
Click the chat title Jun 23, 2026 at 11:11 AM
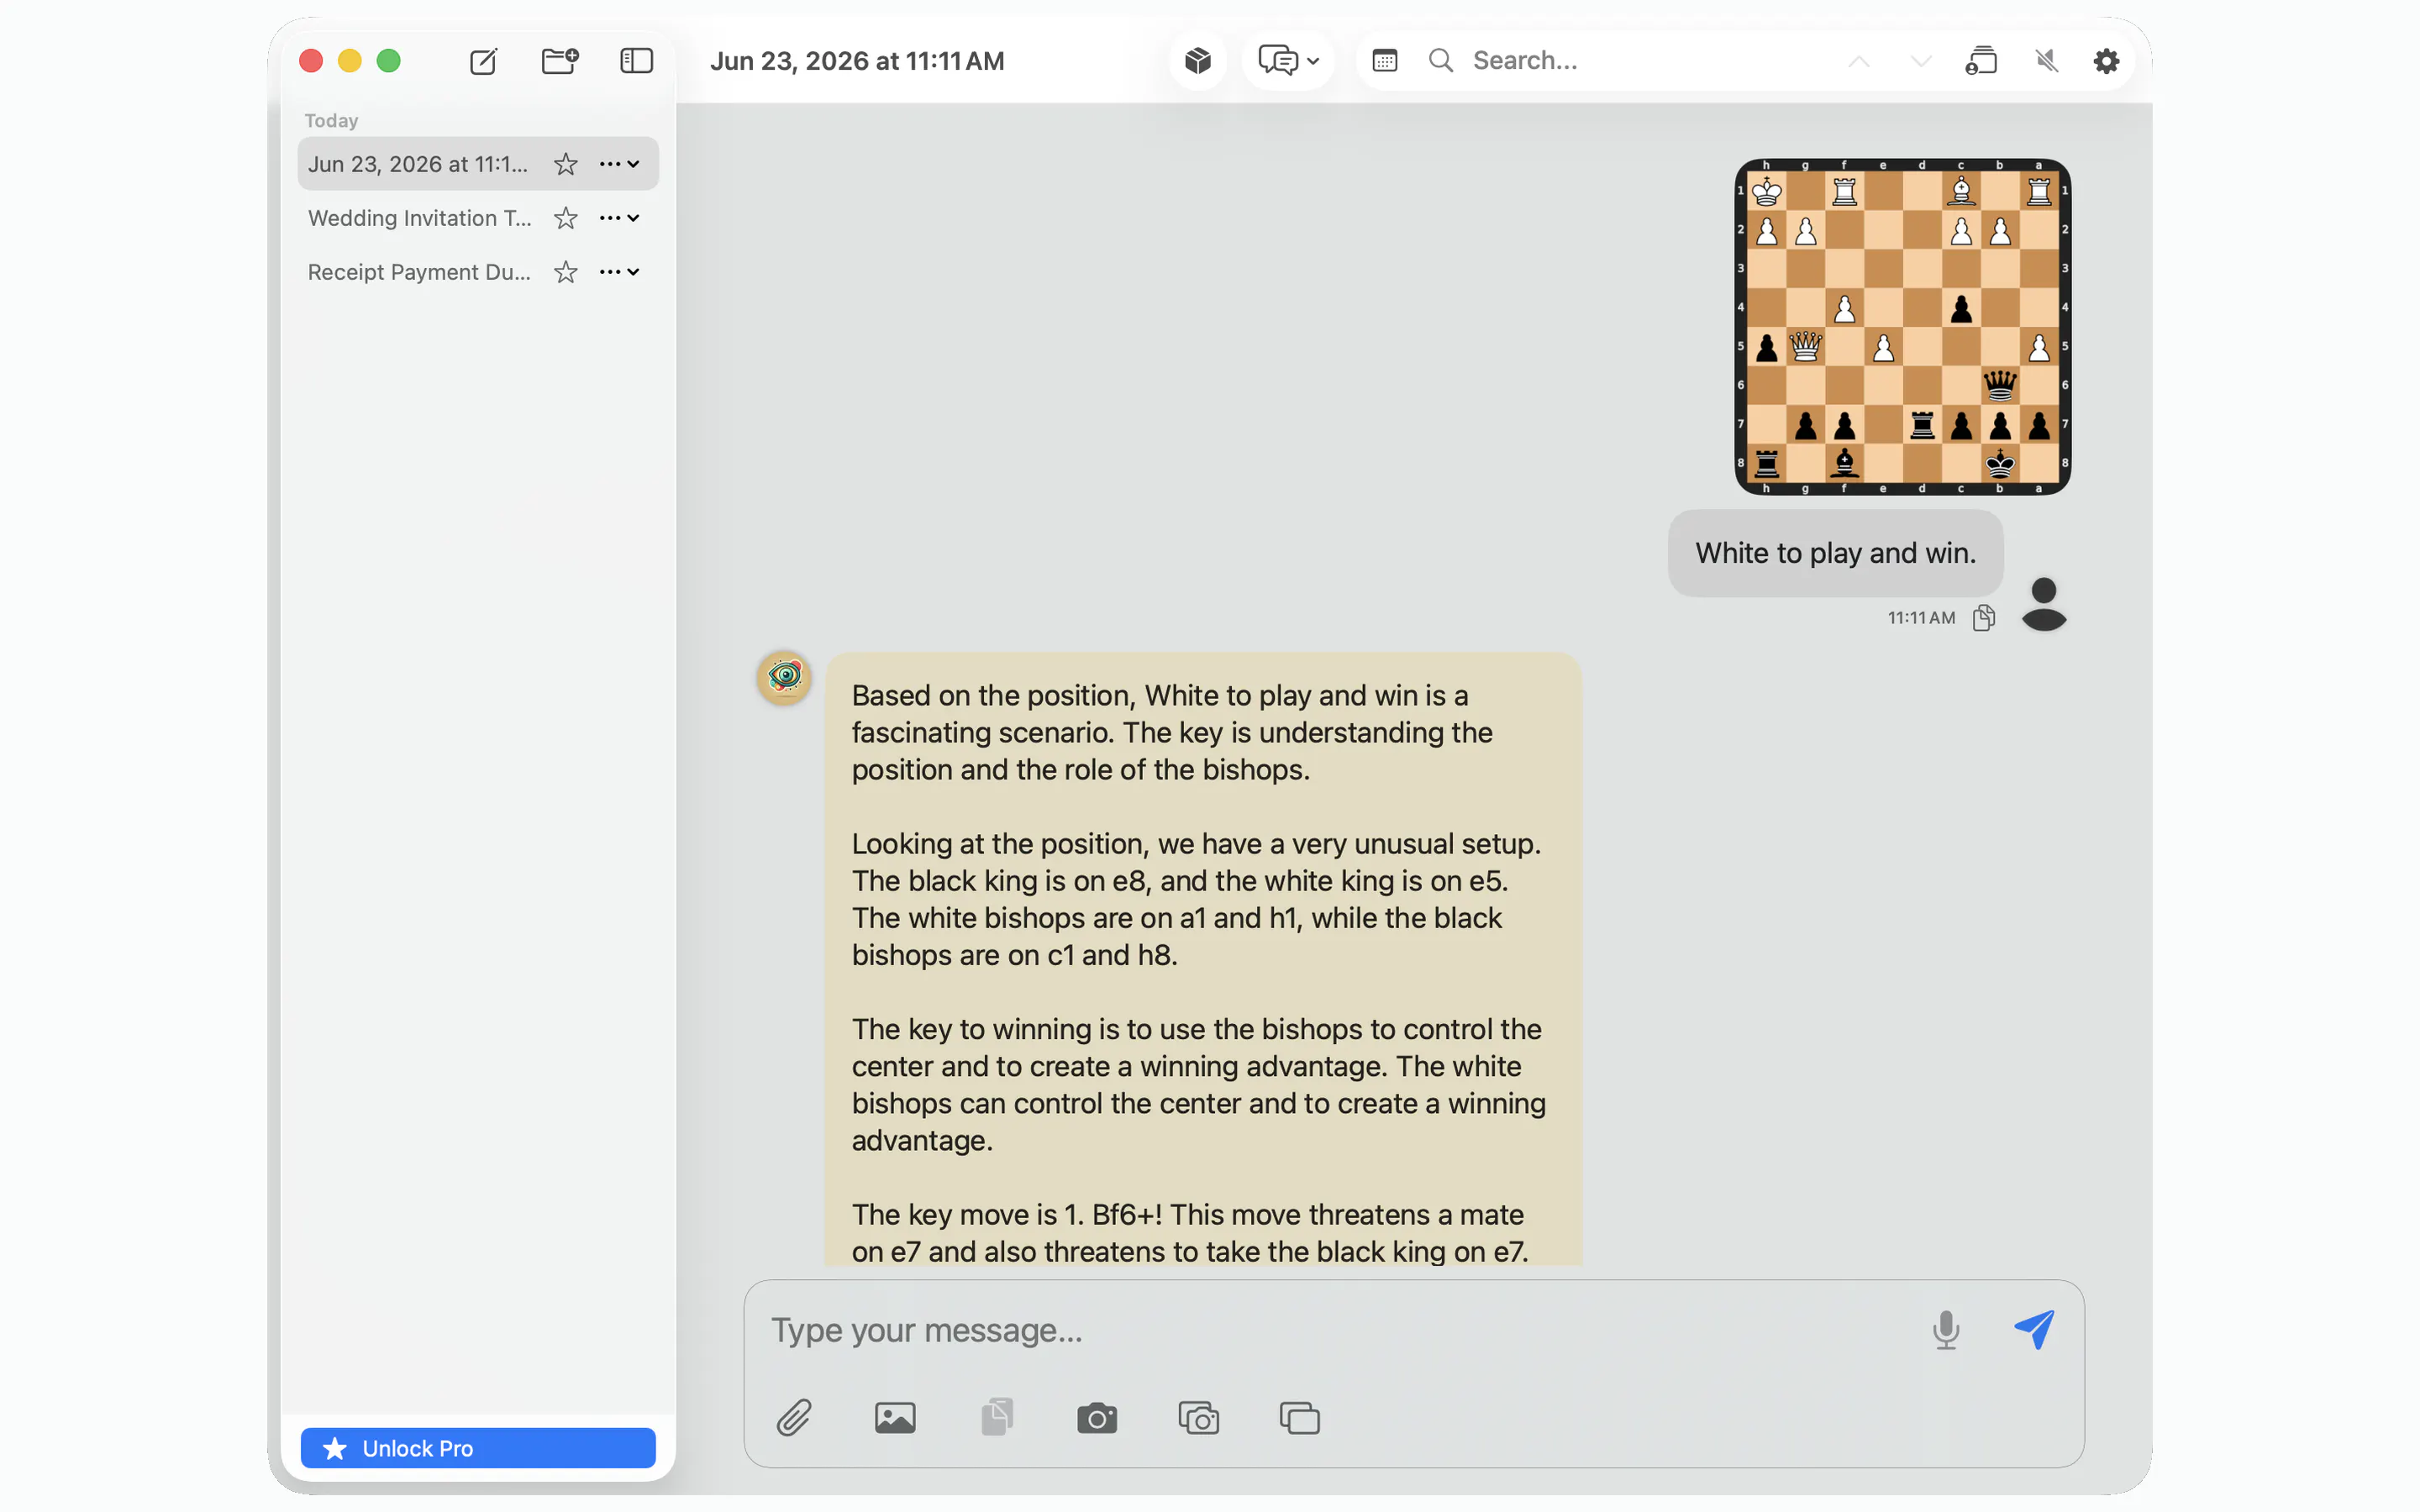pos(857,61)
